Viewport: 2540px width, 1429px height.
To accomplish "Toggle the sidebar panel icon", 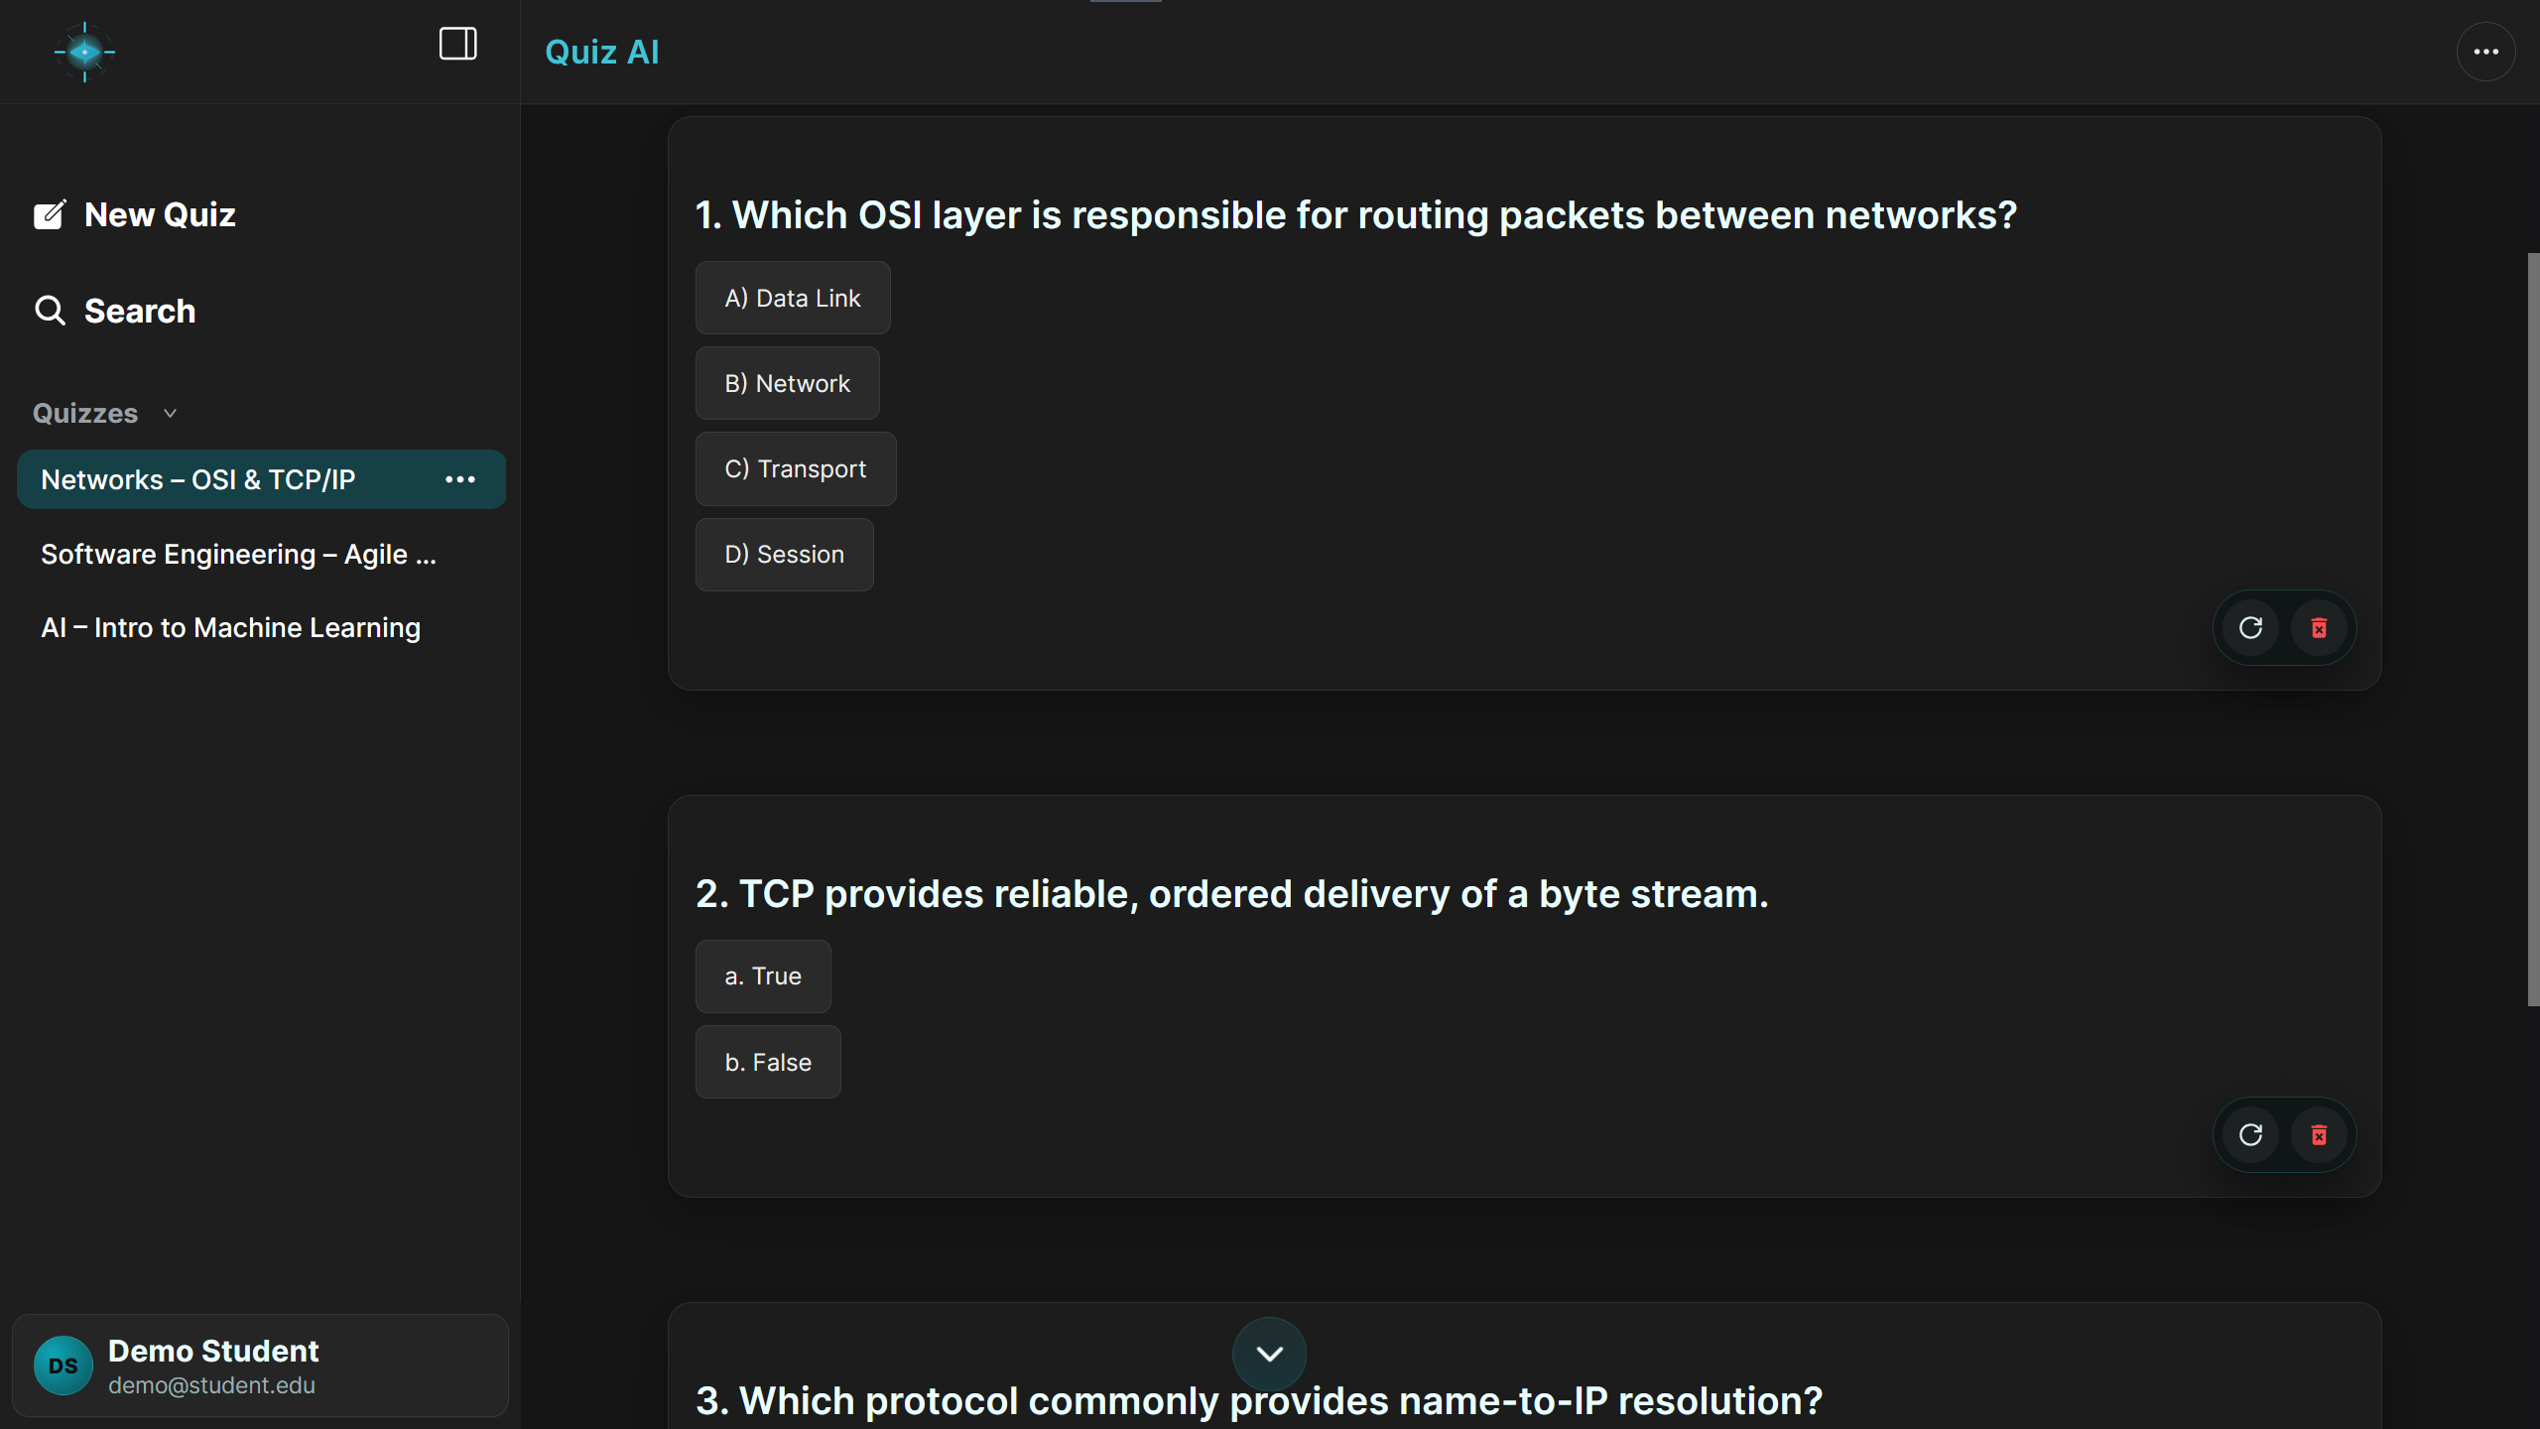I will point(457,44).
